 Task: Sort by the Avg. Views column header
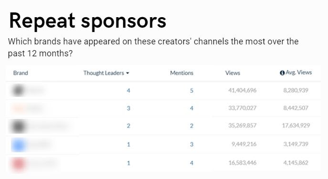click(299, 73)
